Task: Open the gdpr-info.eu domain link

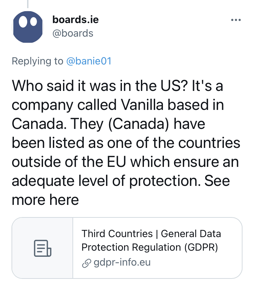Action: coord(122,262)
